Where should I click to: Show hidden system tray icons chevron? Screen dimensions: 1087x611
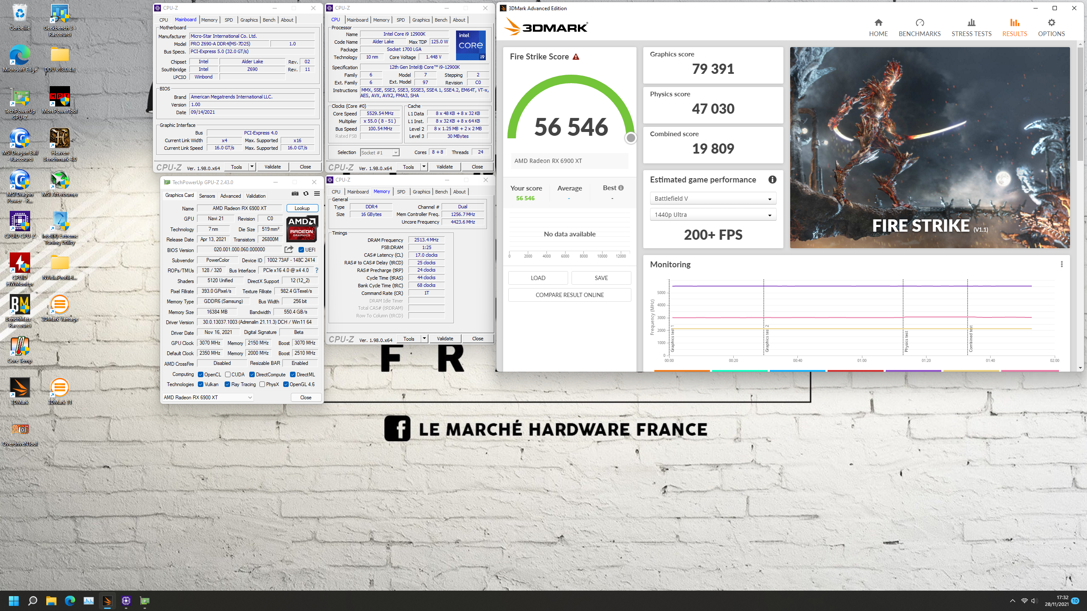[1012, 601]
